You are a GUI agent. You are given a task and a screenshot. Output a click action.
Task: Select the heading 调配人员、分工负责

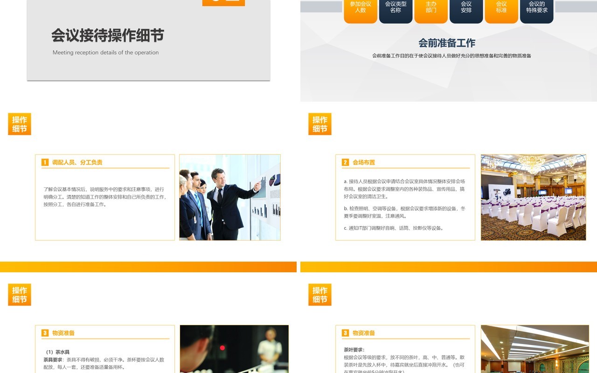coord(77,162)
